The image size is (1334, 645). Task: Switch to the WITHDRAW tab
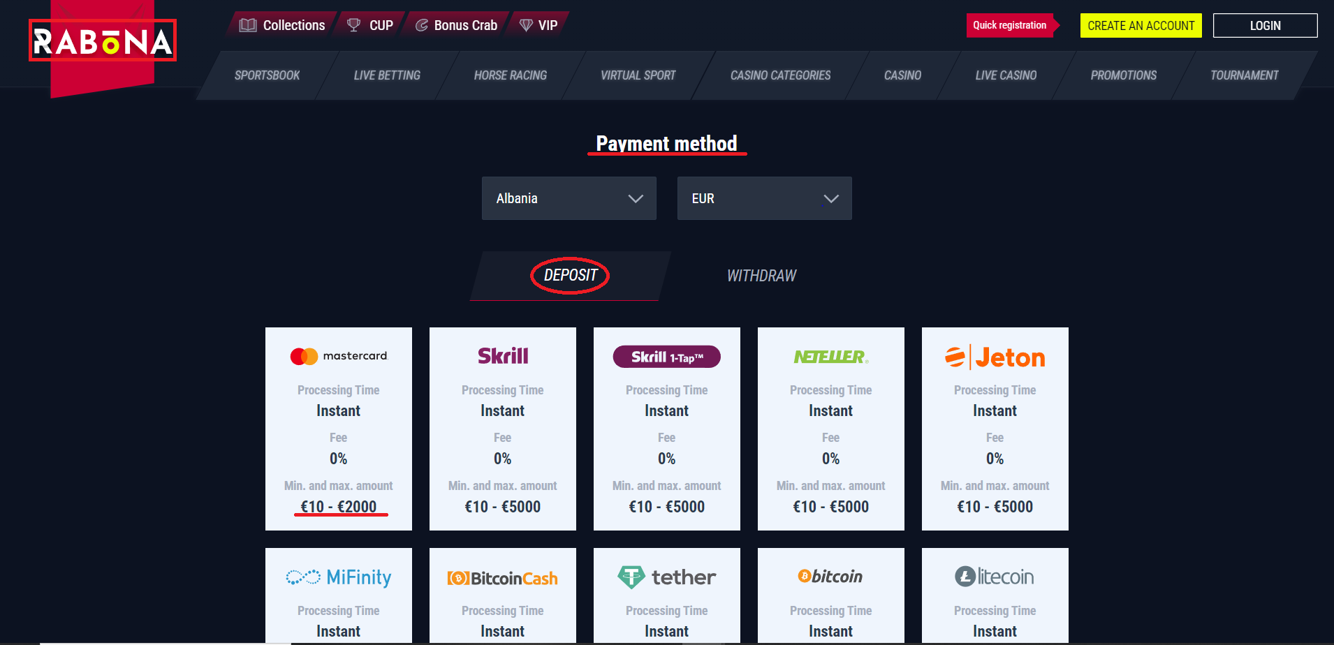point(761,276)
